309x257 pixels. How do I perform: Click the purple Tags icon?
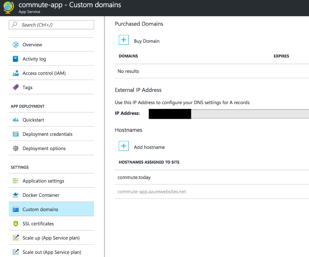tap(15, 87)
